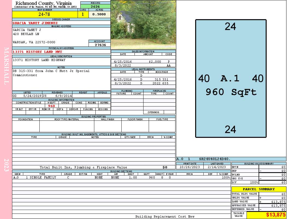Click the listed date 5/24/2019

32,96
